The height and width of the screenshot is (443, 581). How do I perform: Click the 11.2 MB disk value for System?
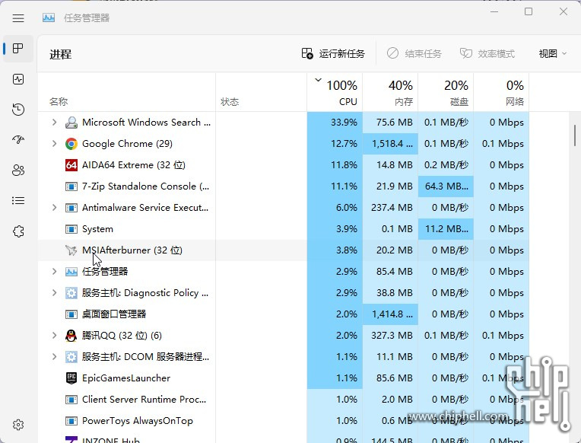(x=446, y=229)
